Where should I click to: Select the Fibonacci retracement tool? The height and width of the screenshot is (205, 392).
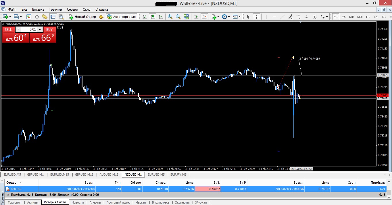(298, 17)
